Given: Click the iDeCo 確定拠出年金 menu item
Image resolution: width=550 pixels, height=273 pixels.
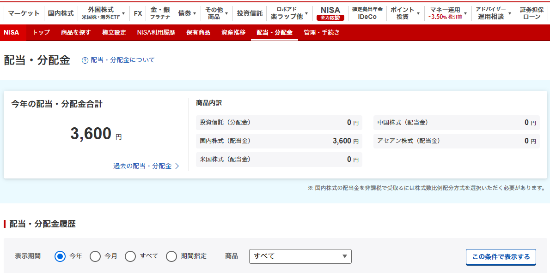Looking at the screenshot, I should click(367, 13).
